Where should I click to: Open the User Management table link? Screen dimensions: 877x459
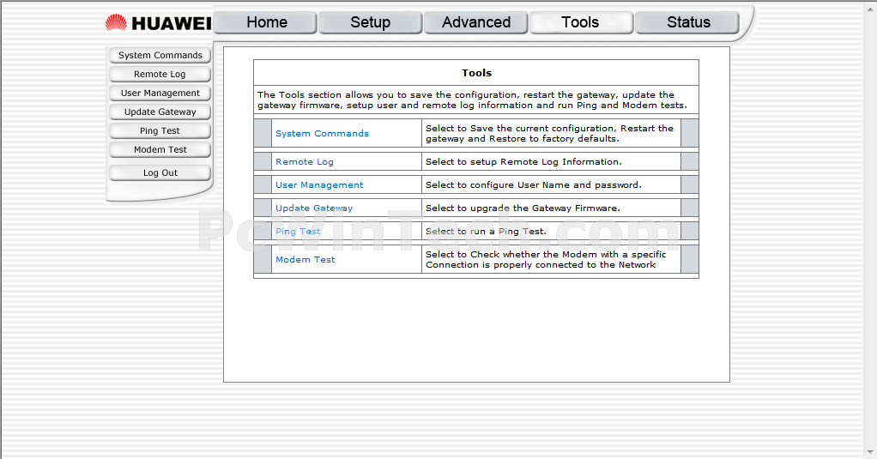click(x=319, y=185)
